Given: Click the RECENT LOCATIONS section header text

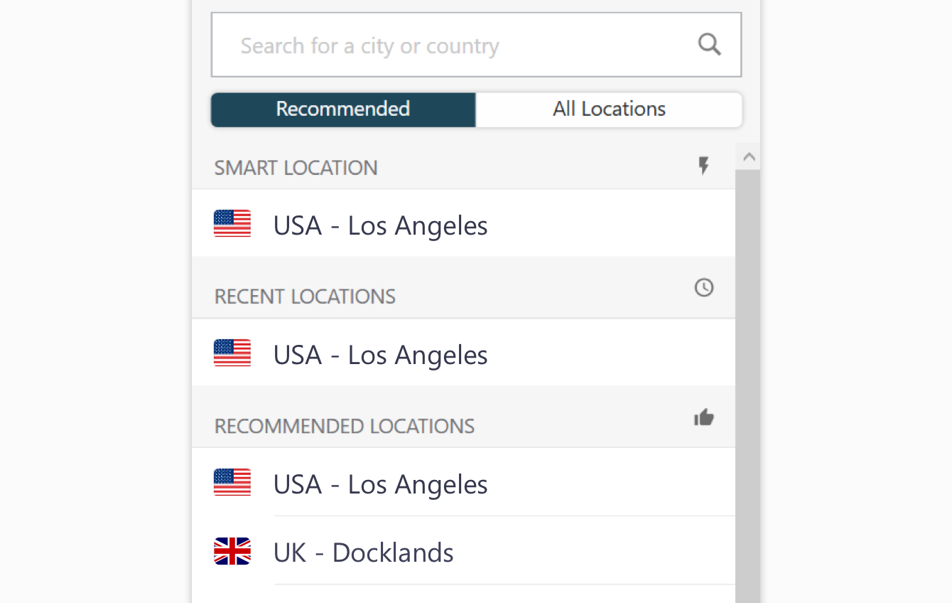Looking at the screenshot, I should 305,297.
